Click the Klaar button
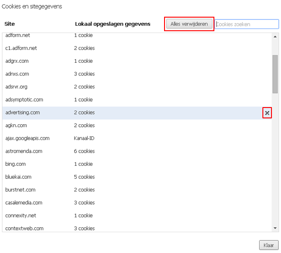The image size is (281, 253). point(269,245)
